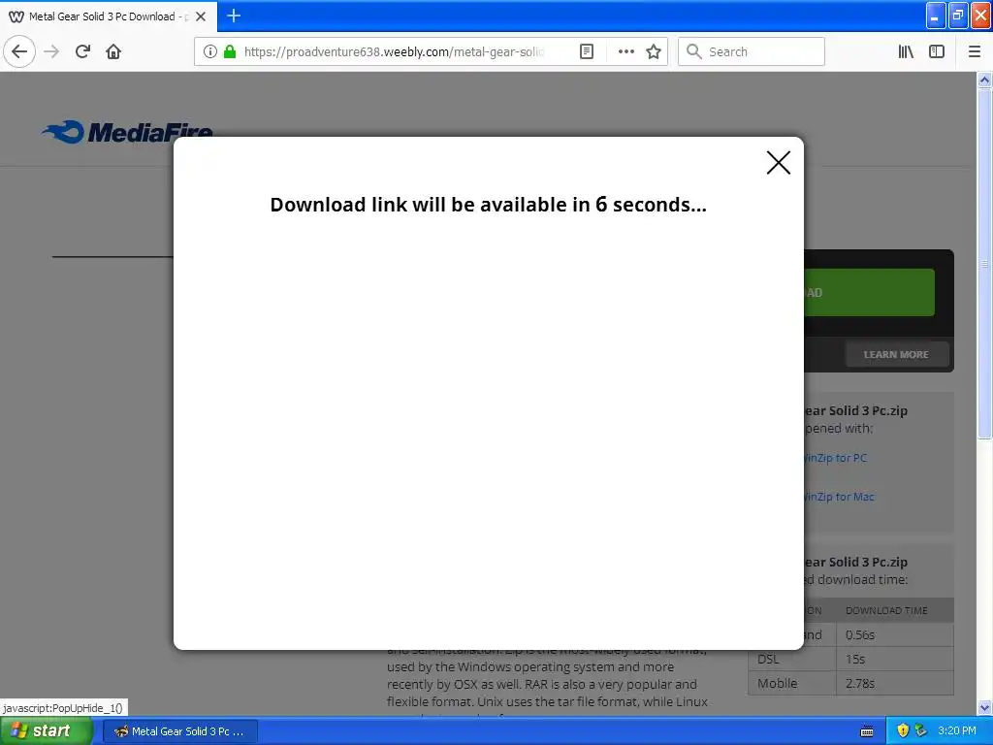Screen dimensions: 993x745
Task: Click the green download button
Action: [x=870, y=292]
